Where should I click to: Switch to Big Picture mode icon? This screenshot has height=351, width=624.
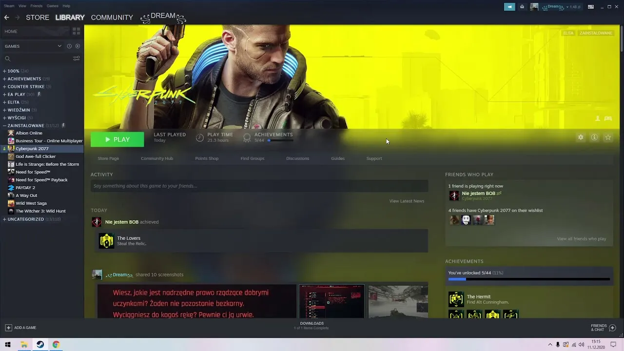tap(591, 7)
